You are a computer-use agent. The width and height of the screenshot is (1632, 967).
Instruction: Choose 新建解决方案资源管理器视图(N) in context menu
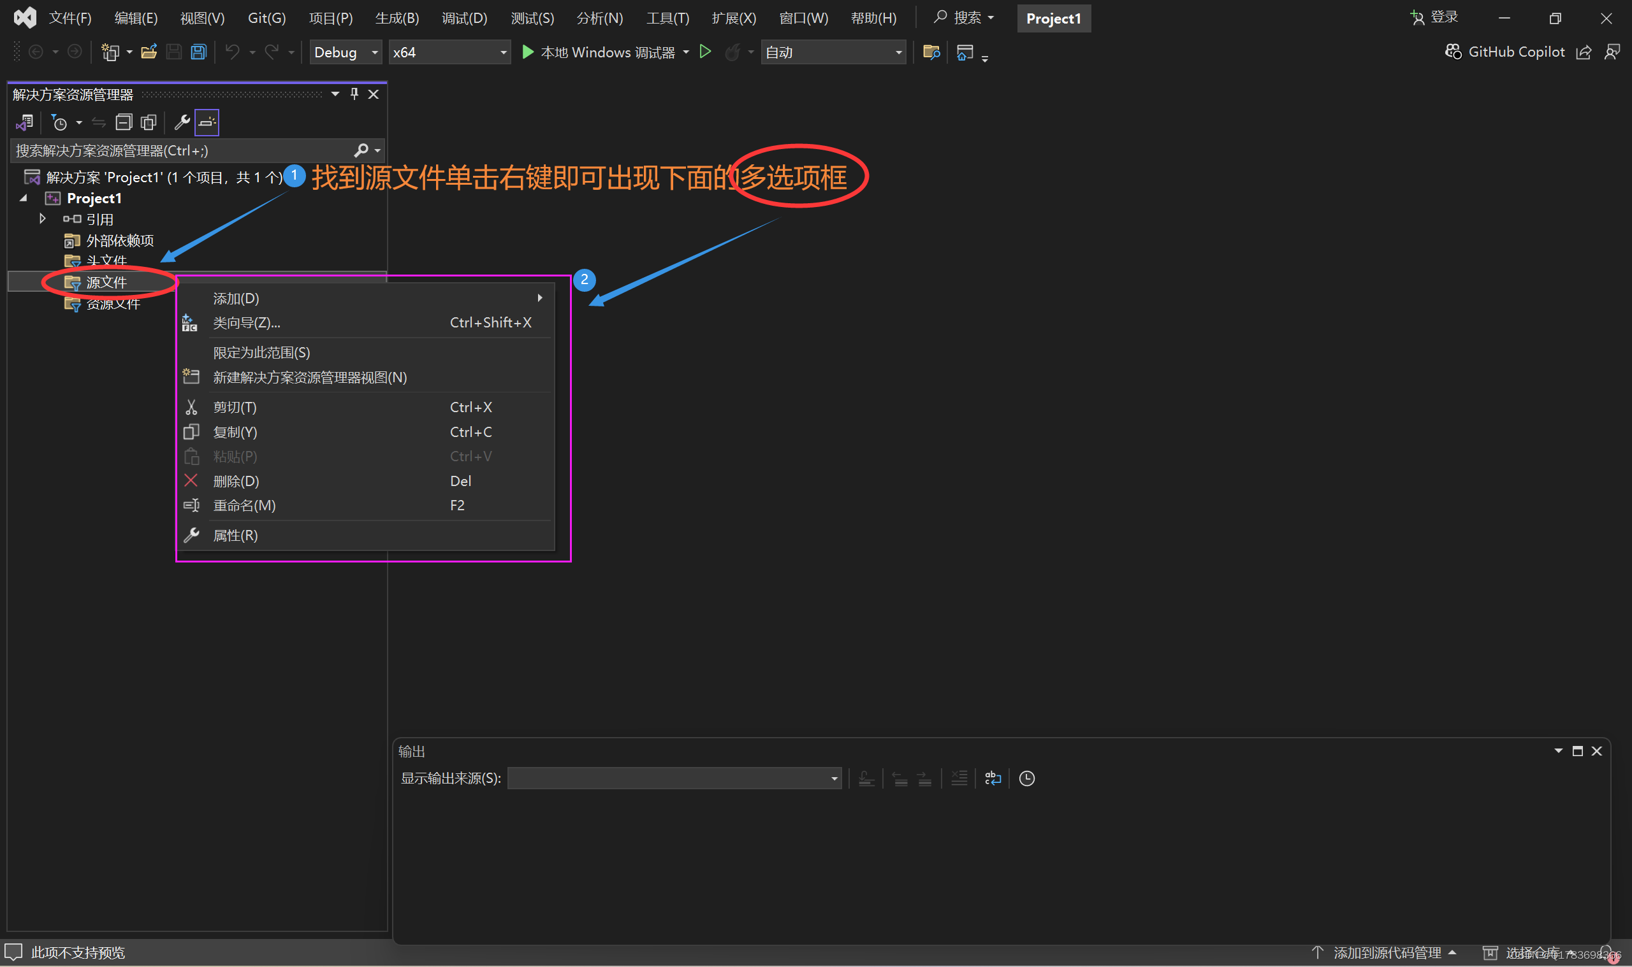[366, 377]
